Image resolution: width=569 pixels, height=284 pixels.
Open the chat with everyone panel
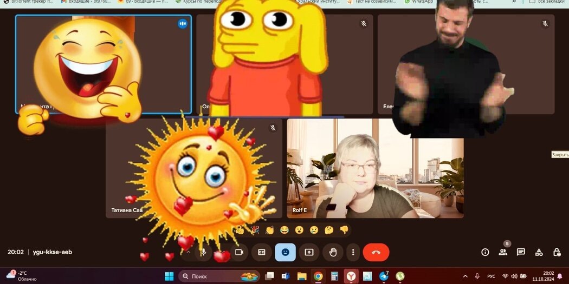coord(521,252)
